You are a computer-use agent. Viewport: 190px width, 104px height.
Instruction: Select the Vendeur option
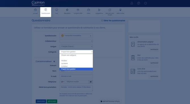pyautogui.click(x=76, y=61)
